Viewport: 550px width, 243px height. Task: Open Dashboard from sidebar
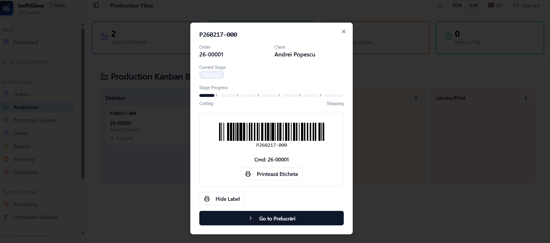point(25,42)
